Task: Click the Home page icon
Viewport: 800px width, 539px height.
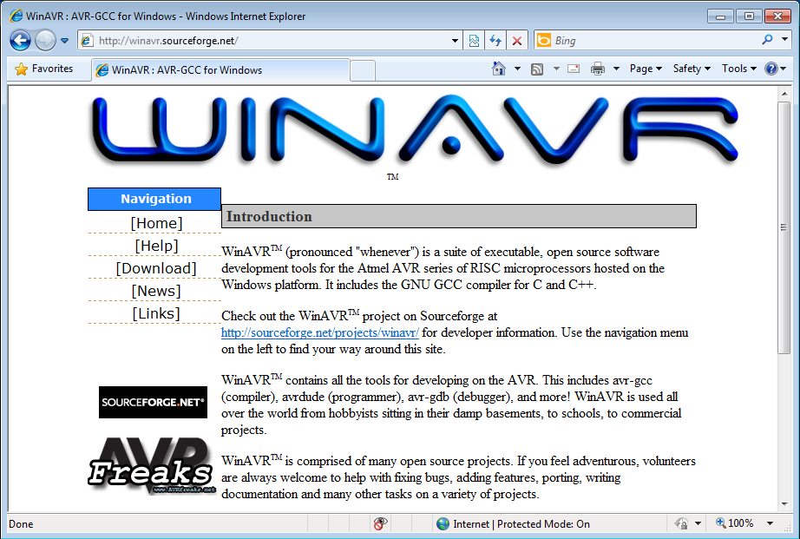Action: 498,69
